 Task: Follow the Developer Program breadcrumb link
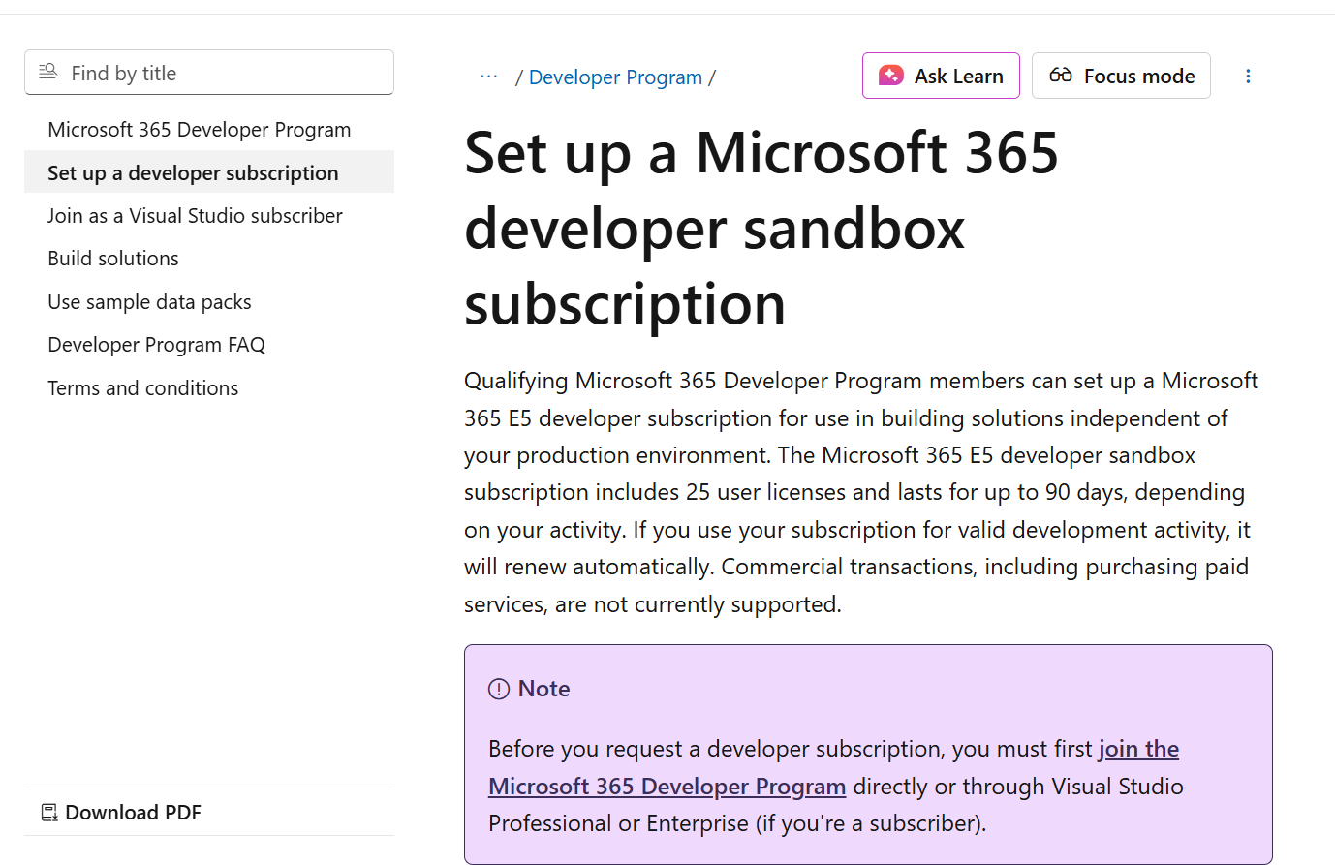[615, 77]
